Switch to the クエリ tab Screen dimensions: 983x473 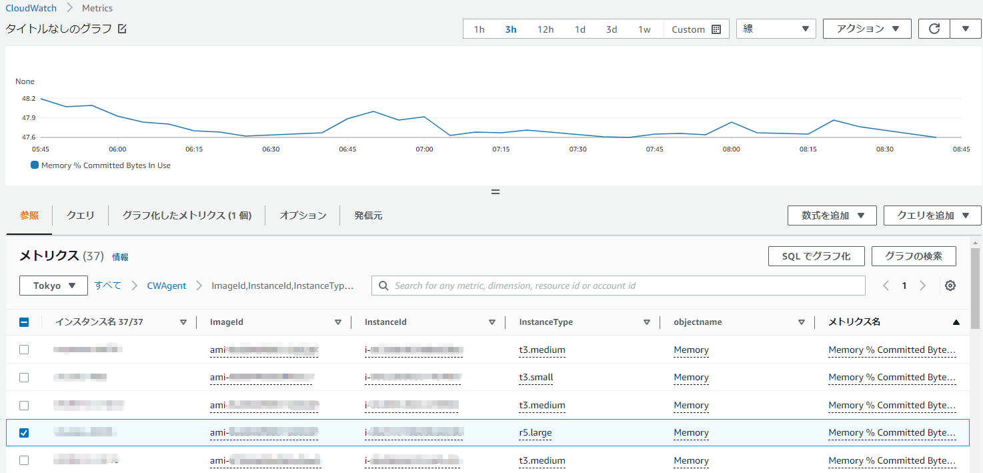click(x=79, y=215)
